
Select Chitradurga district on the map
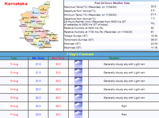pyautogui.click(x=40, y=30)
